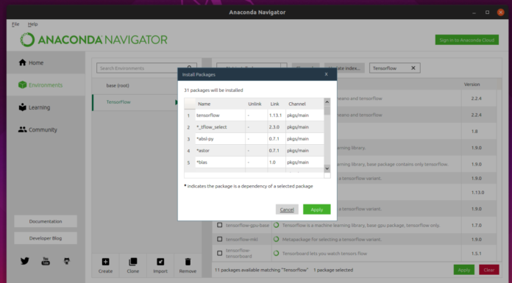The height and width of the screenshot is (283, 512).
Task: Open the Twitter link icon
Action: click(25, 261)
